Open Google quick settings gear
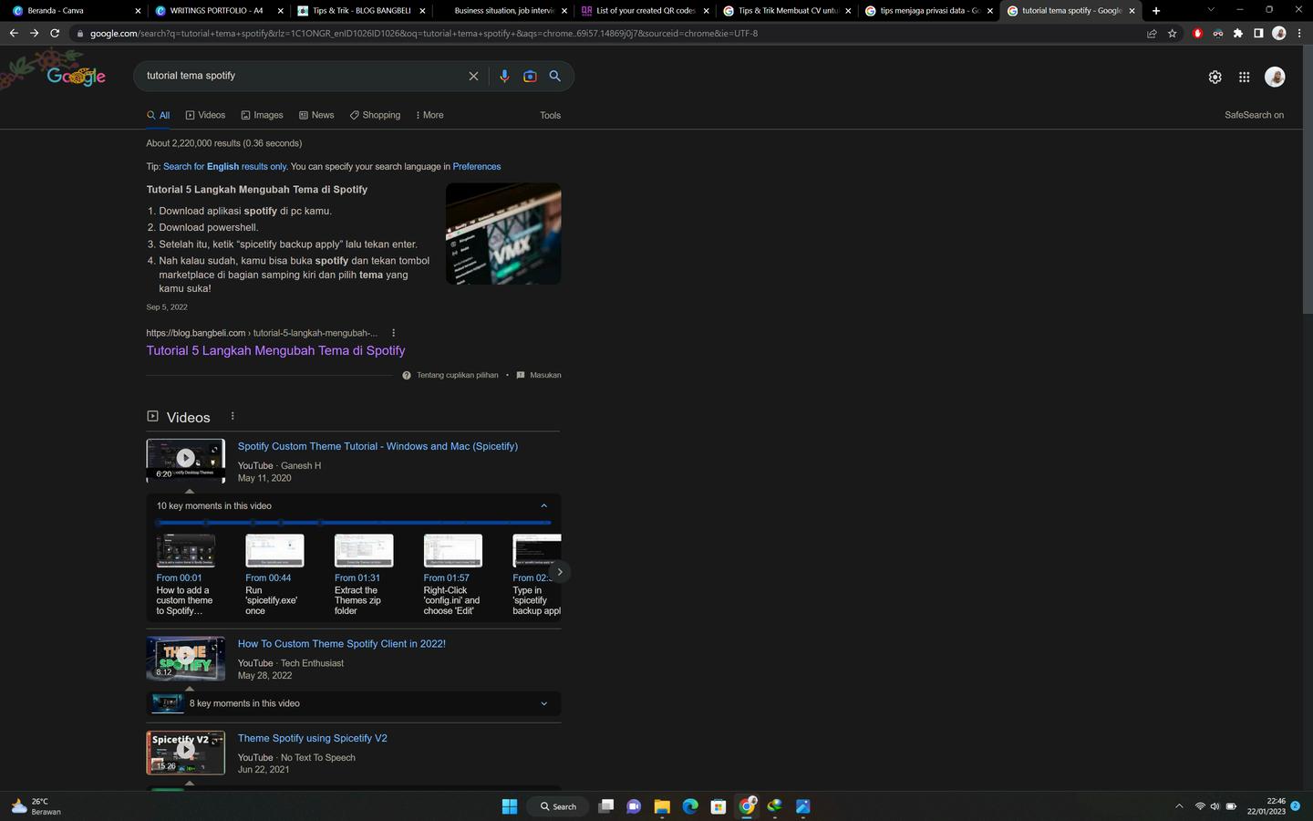This screenshot has width=1313, height=821. tap(1215, 78)
